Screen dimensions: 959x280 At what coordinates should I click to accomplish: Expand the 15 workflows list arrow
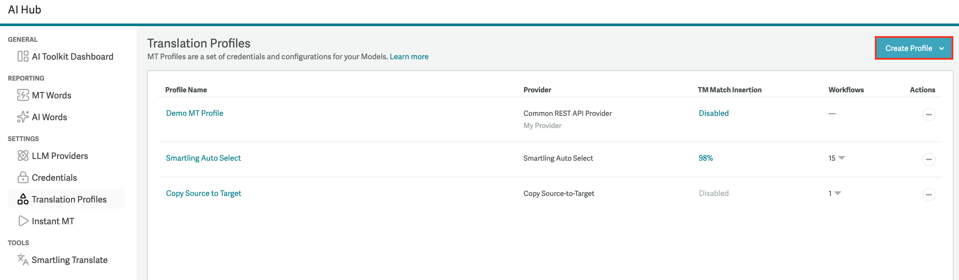coord(841,158)
